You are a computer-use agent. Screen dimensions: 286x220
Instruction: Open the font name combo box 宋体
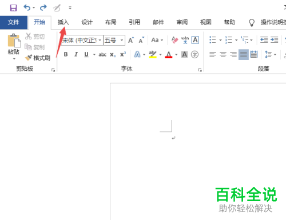tap(82, 40)
